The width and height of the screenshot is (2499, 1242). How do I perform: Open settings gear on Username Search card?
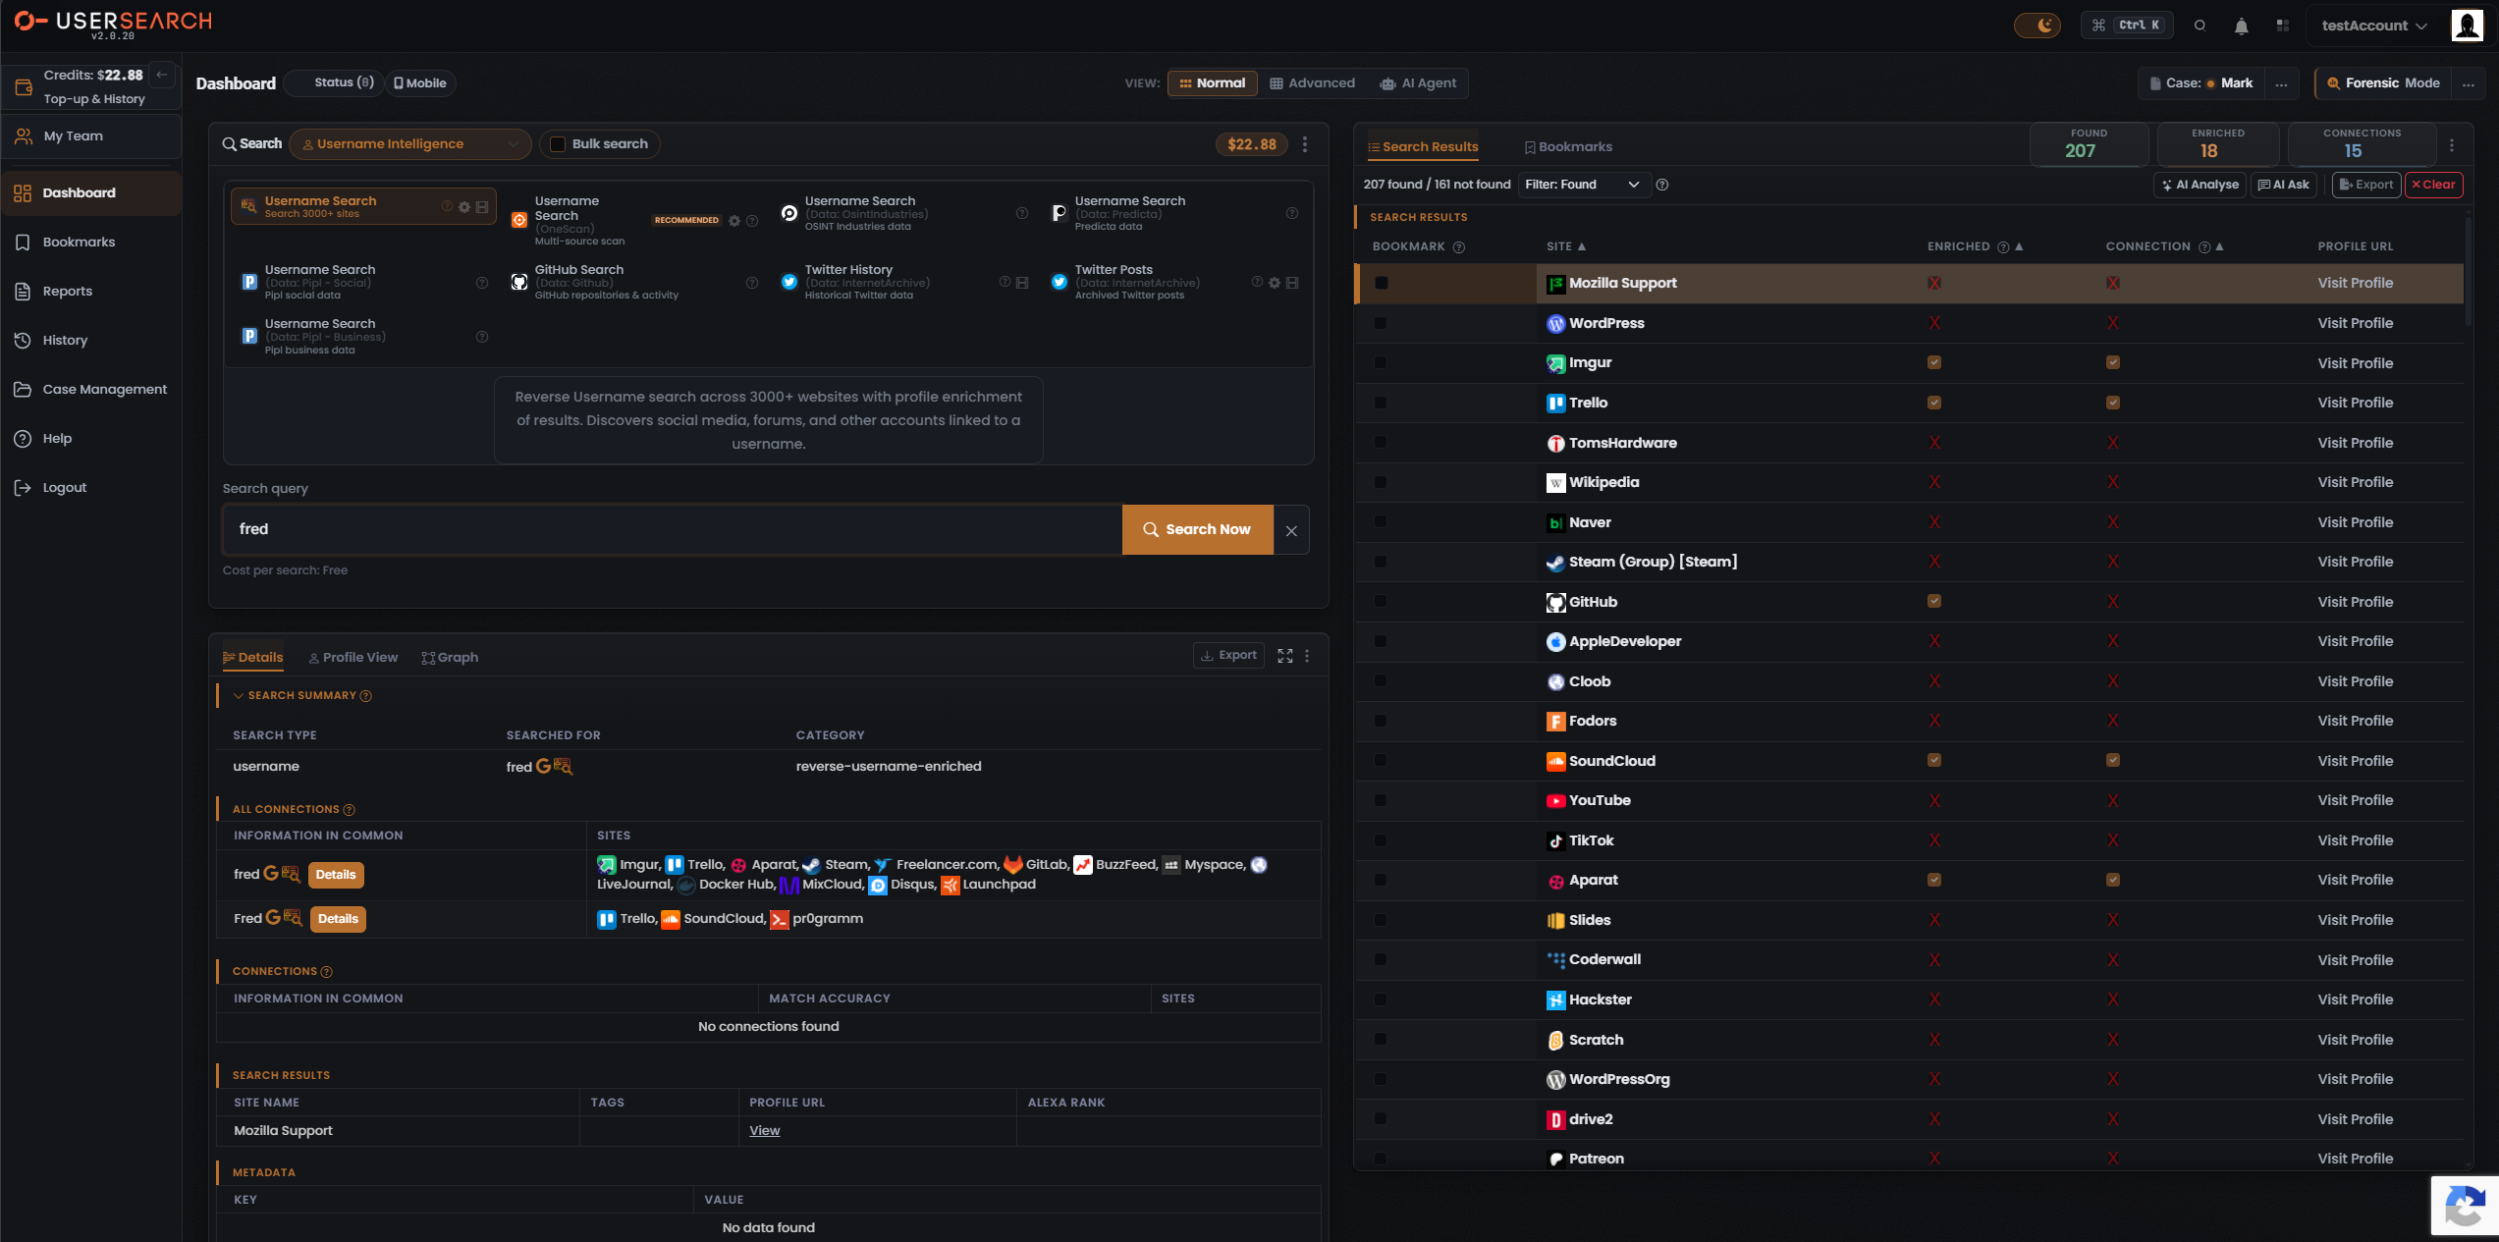[464, 207]
